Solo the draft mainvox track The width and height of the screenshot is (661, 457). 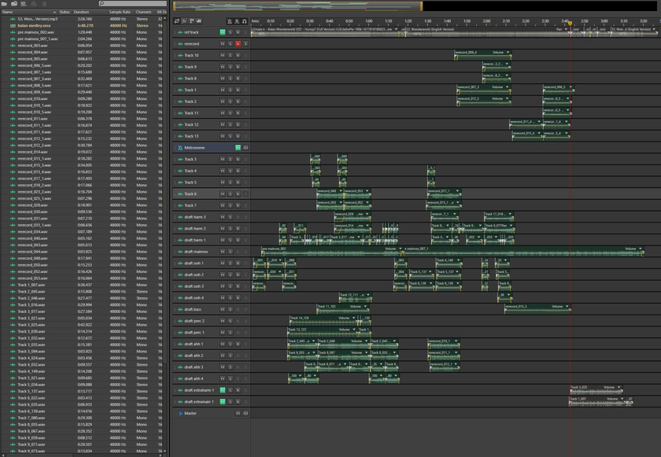point(230,252)
